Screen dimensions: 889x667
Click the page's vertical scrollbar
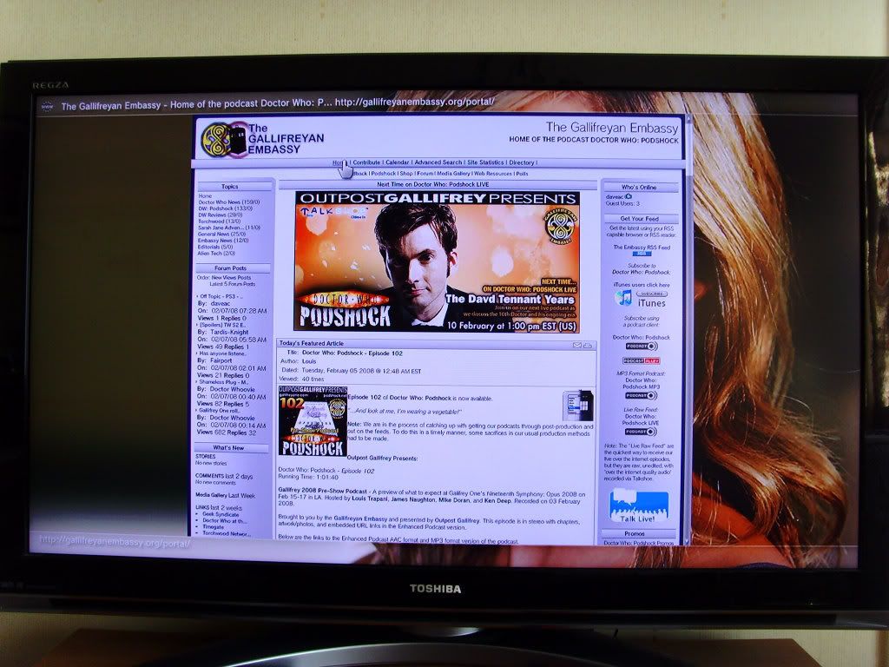tap(688, 329)
